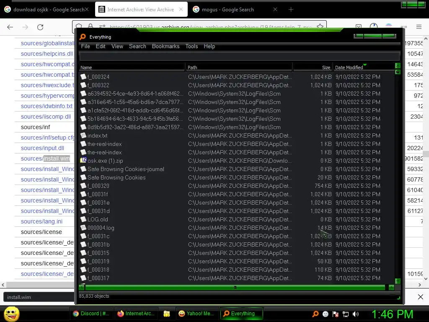Open the folder icon taskbar button

coord(167,314)
